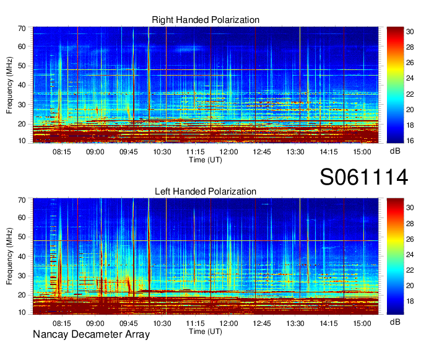
Task: Click the 16 dB tick on Right Handed color bar
Action: tap(410, 141)
